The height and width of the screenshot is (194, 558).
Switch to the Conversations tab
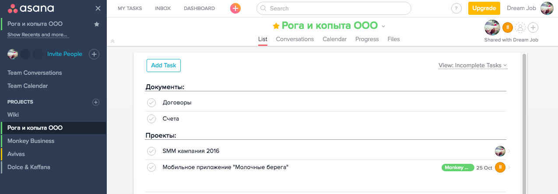[295, 39]
